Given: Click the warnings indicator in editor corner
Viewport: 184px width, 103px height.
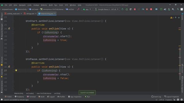Looking at the screenshot, I should pyautogui.click(x=172, y=17).
